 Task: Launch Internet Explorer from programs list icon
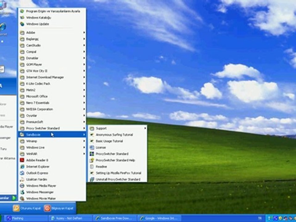pyautogui.click(x=22, y=167)
